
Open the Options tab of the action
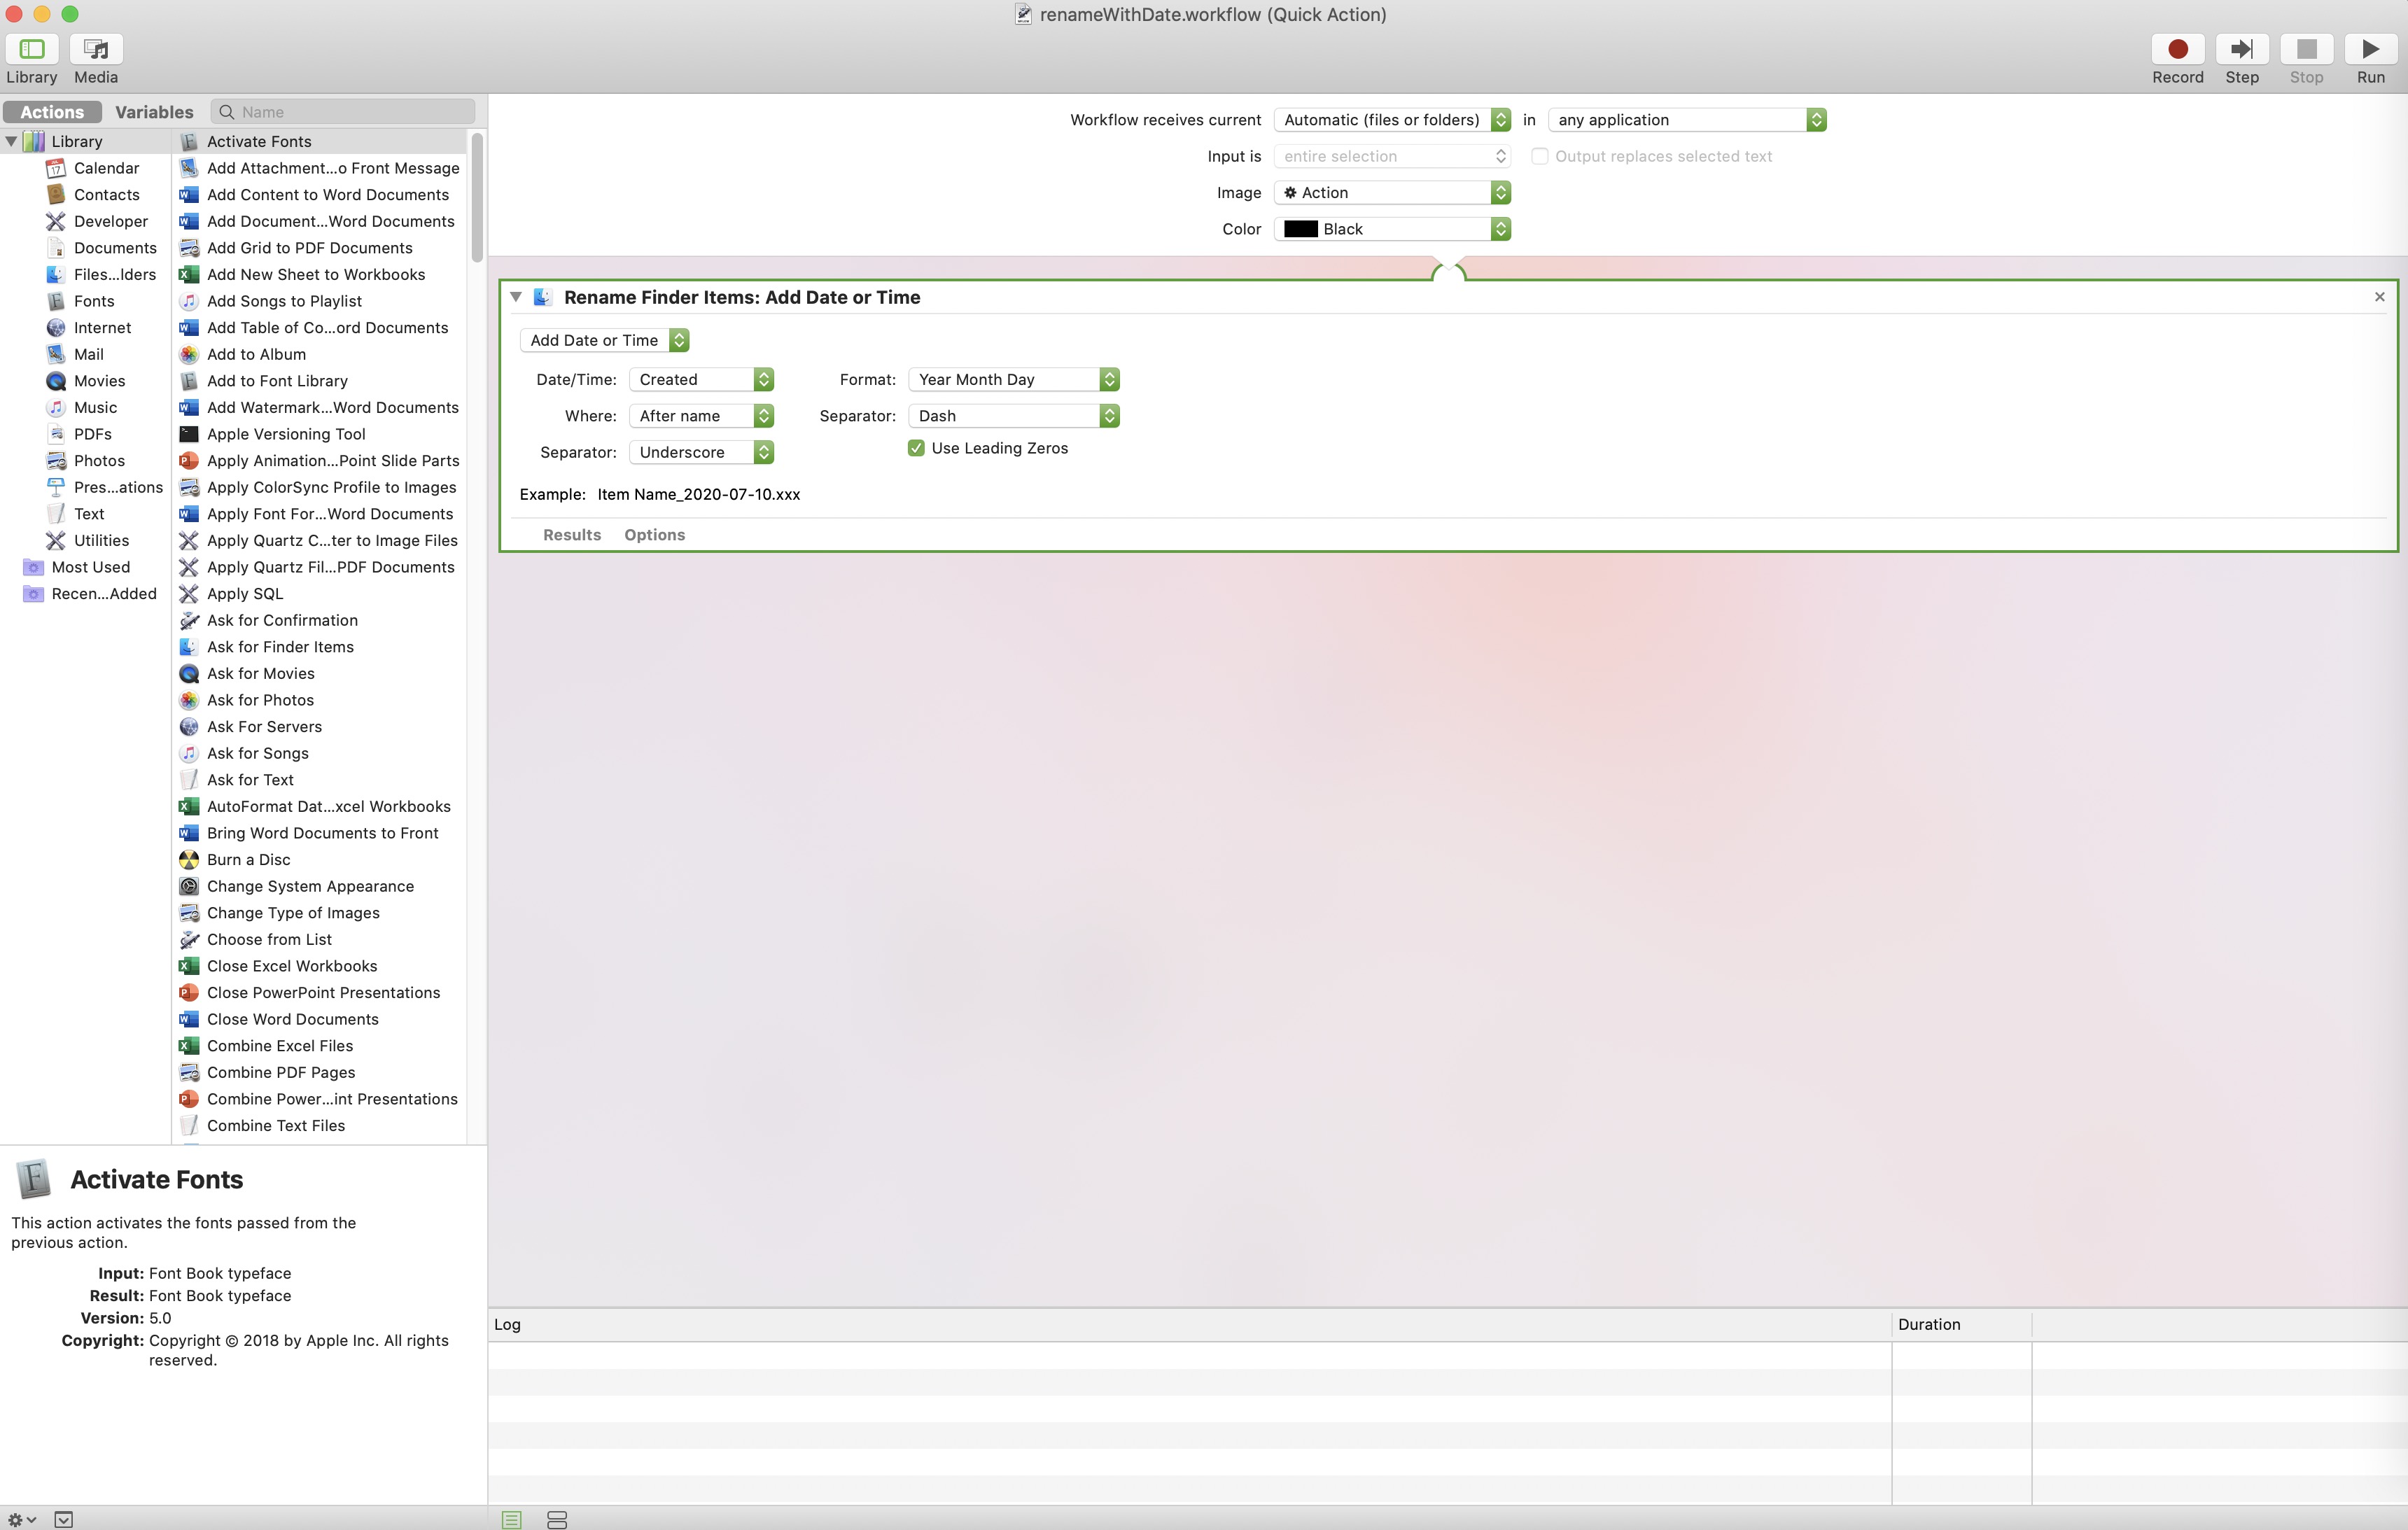coord(654,534)
